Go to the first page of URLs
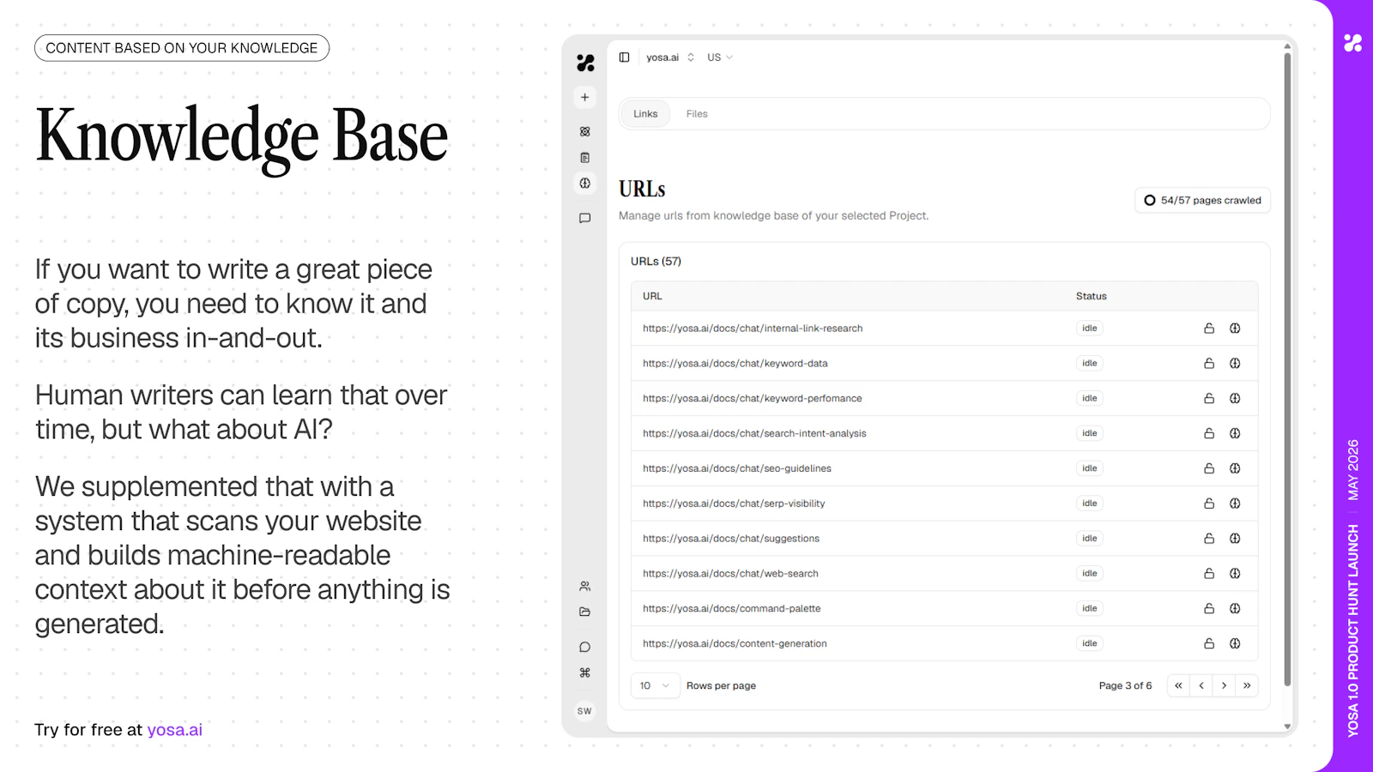Image resolution: width=1373 pixels, height=772 pixels. [x=1178, y=686]
